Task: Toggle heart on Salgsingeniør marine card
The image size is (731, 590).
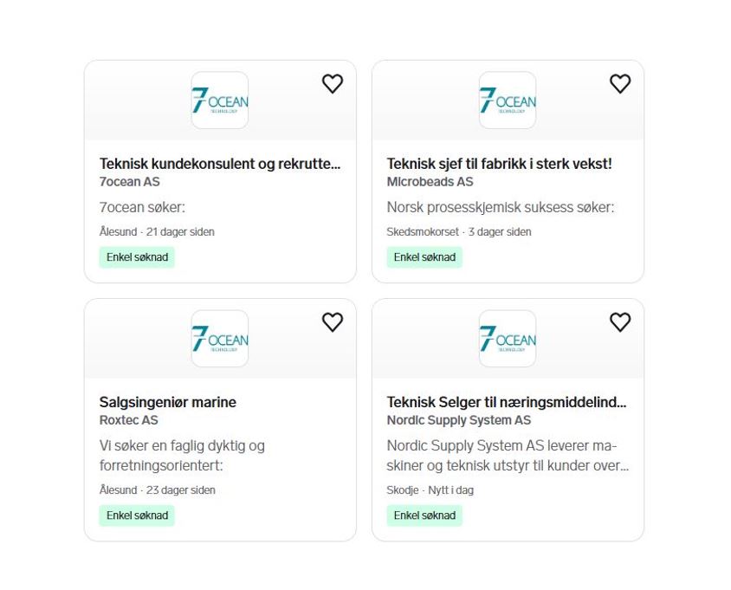Action: pos(333,322)
